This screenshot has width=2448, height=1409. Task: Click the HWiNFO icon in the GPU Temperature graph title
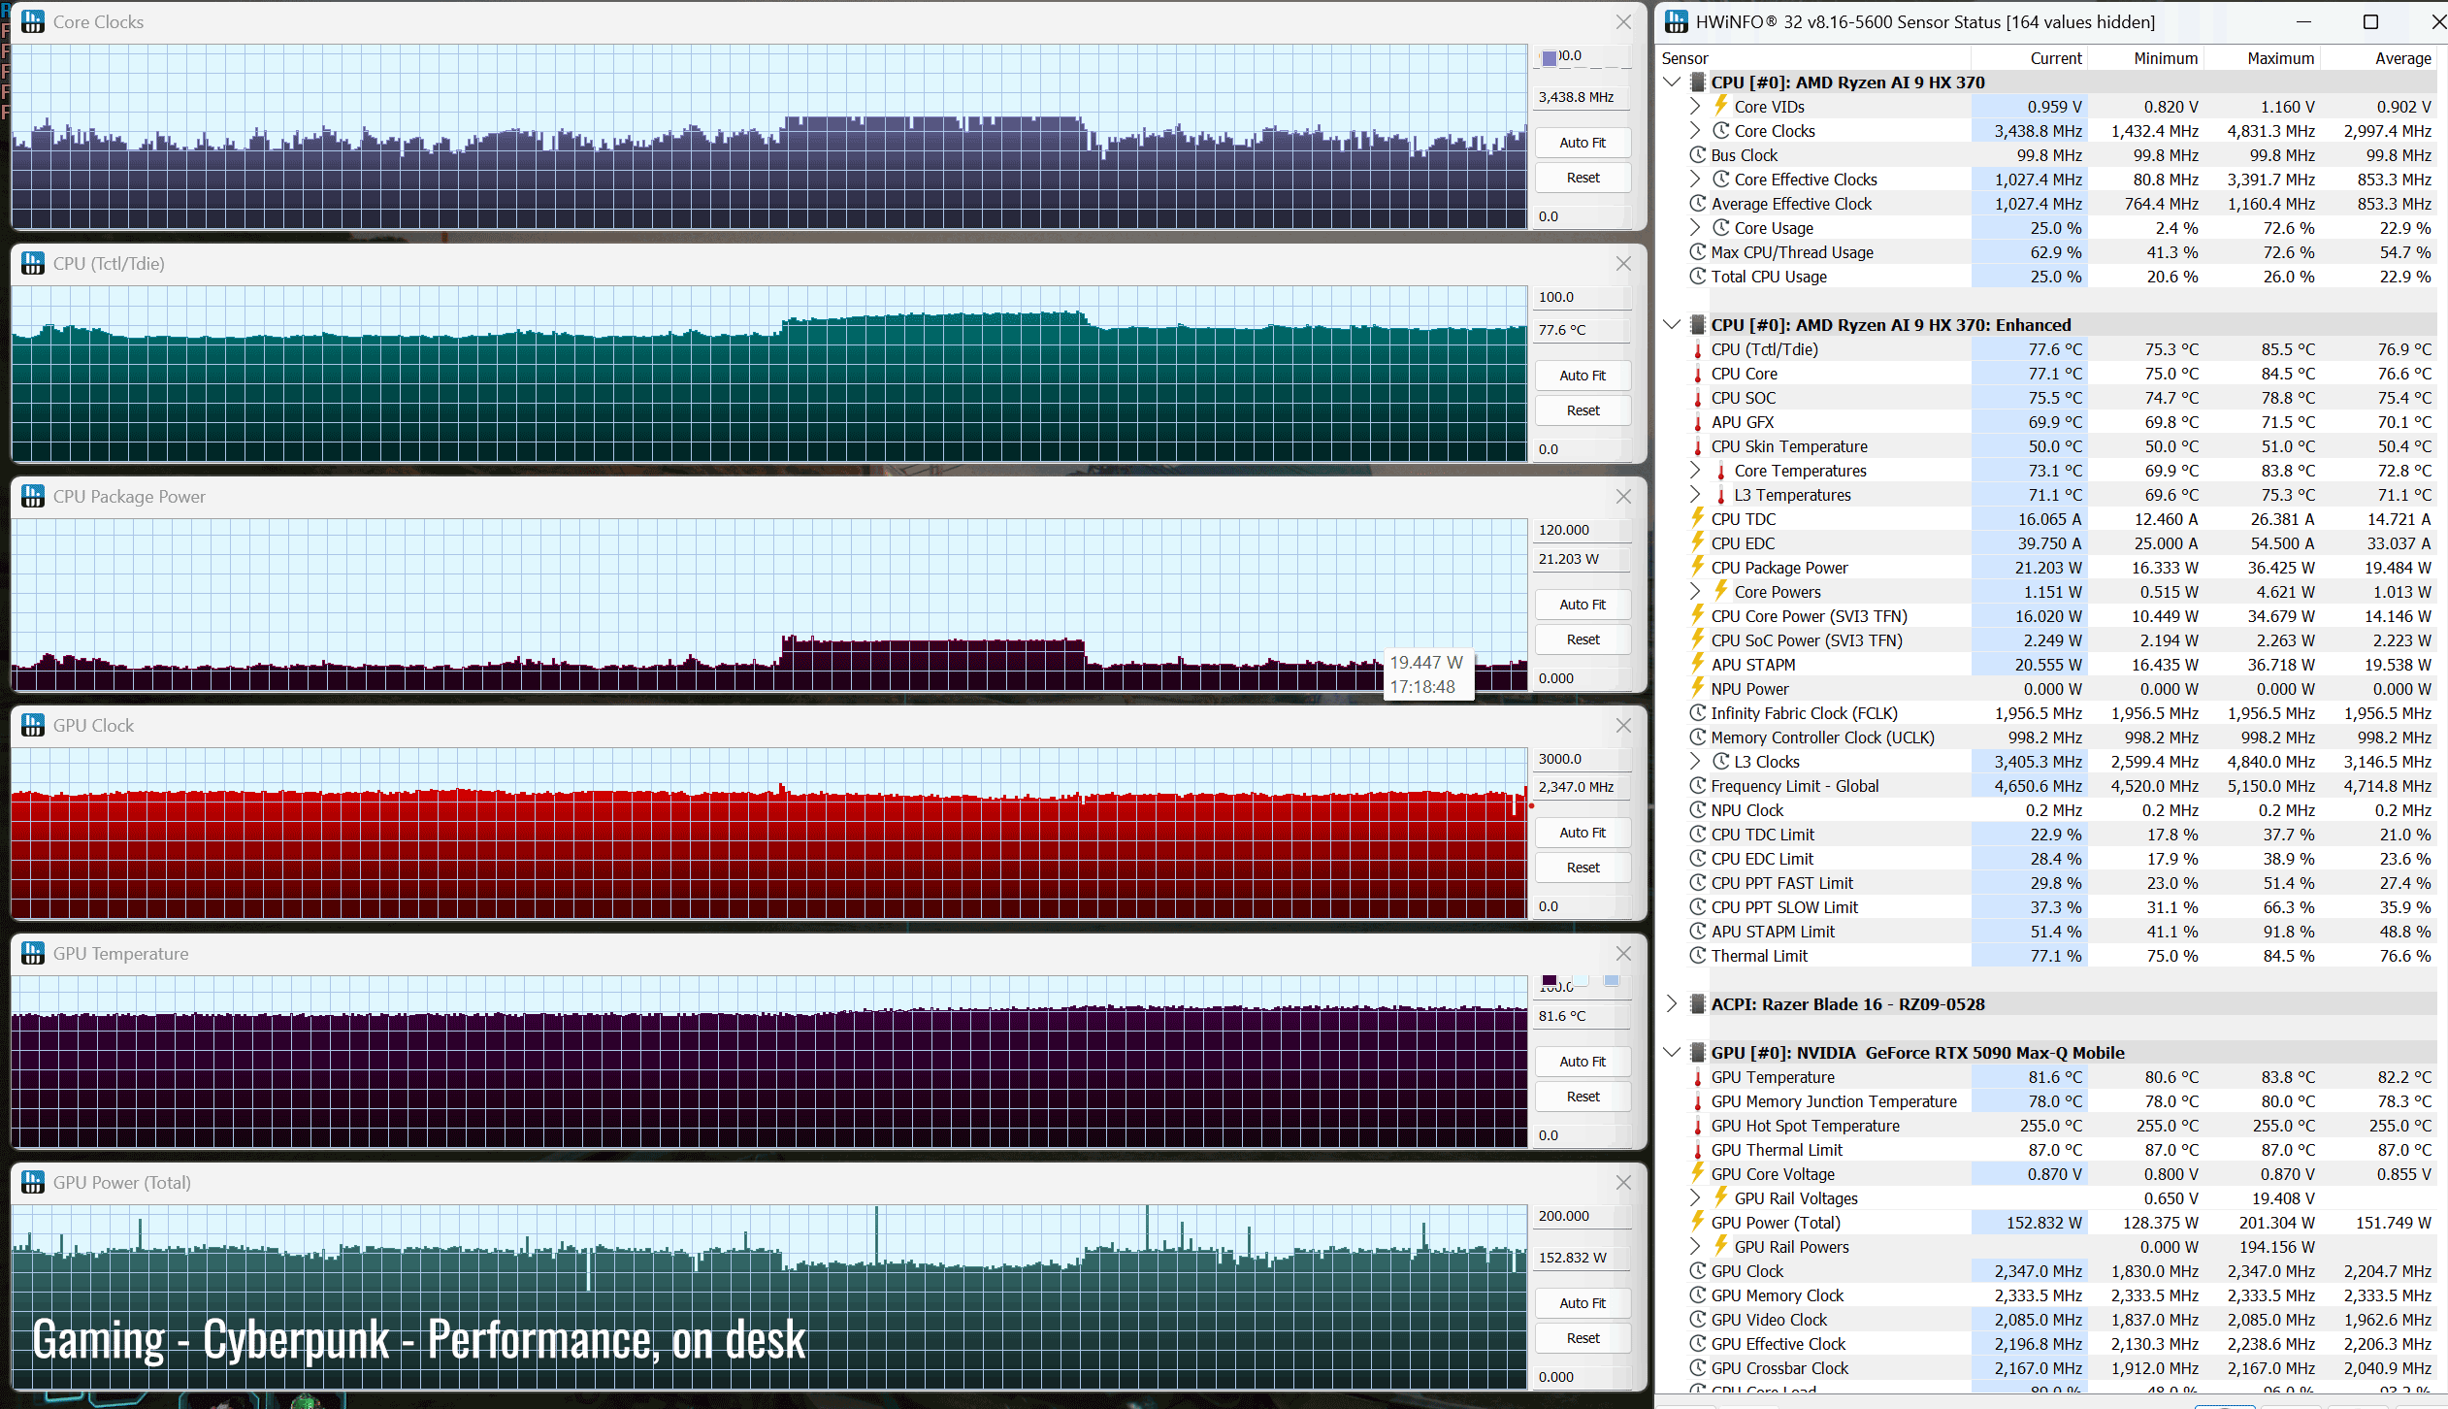(x=33, y=953)
